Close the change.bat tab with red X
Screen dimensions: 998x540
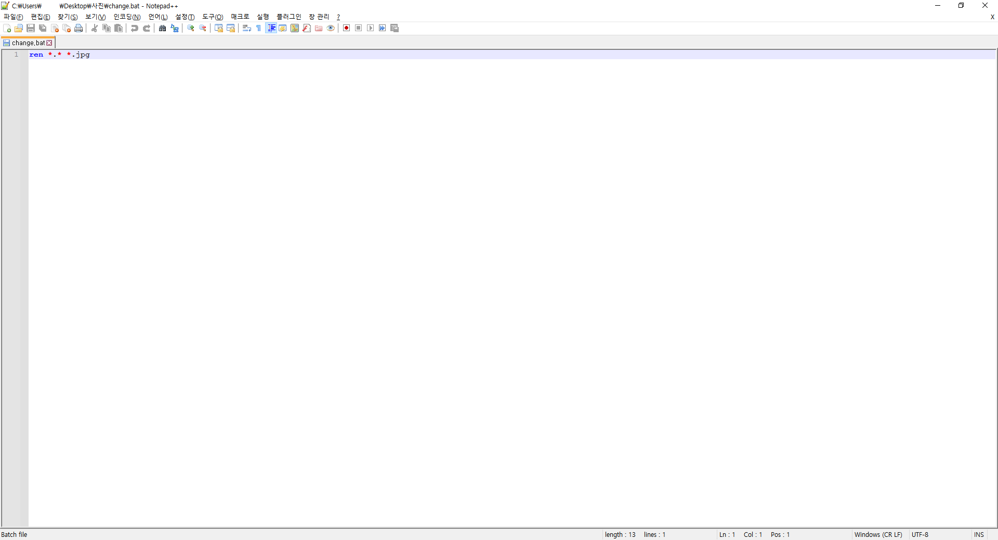click(49, 43)
